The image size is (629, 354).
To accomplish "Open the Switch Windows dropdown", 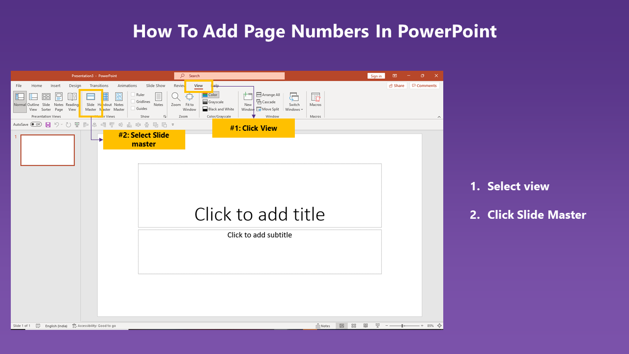I will point(294,101).
